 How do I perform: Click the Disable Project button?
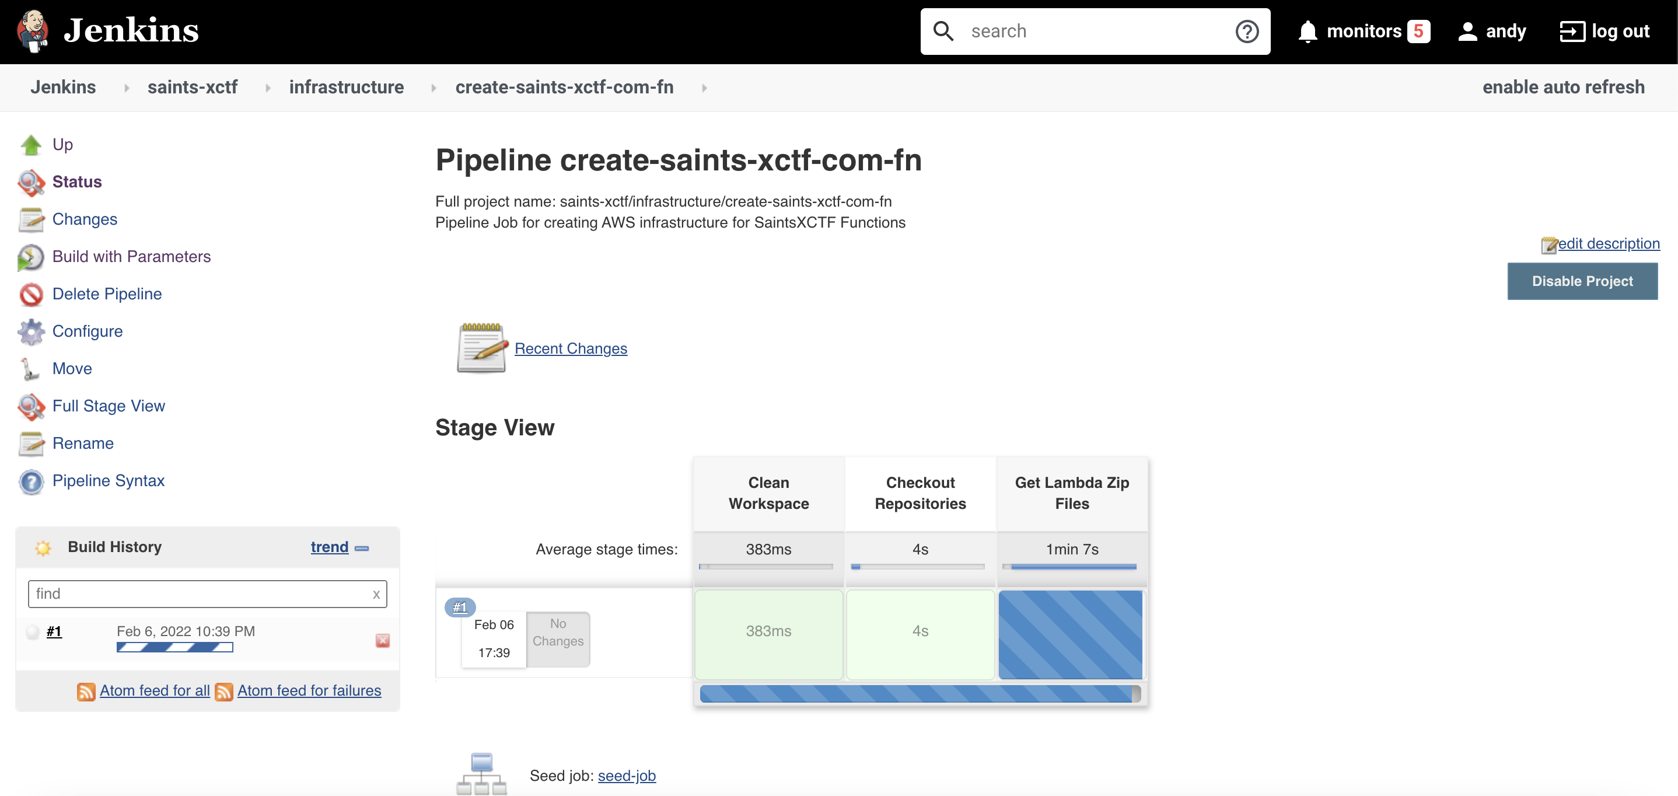pos(1582,281)
